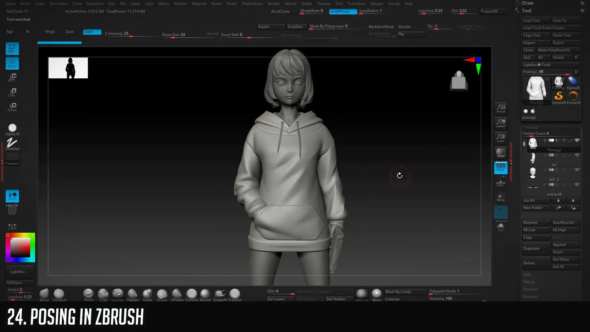590x332 pixels.
Task: Select the Flatten brush
Action: click(133, 295)
